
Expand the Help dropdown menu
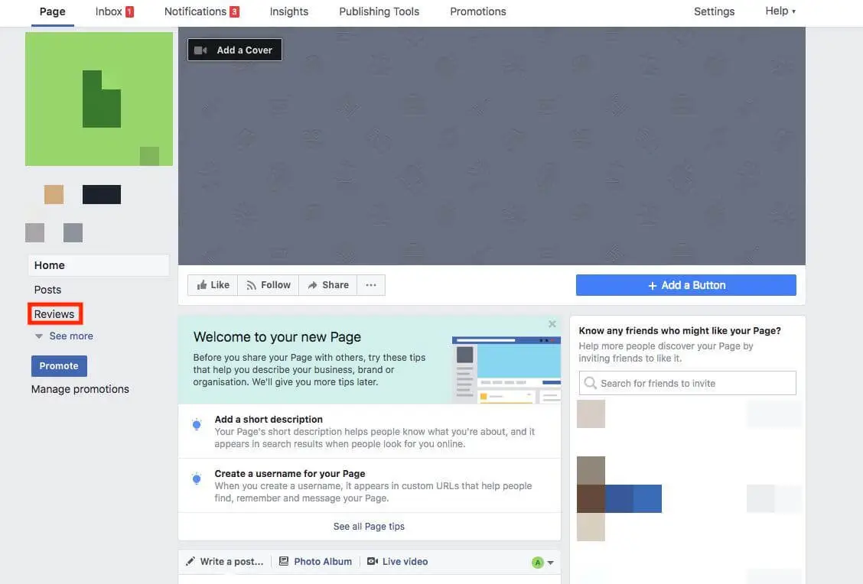[x=780, y=11]
